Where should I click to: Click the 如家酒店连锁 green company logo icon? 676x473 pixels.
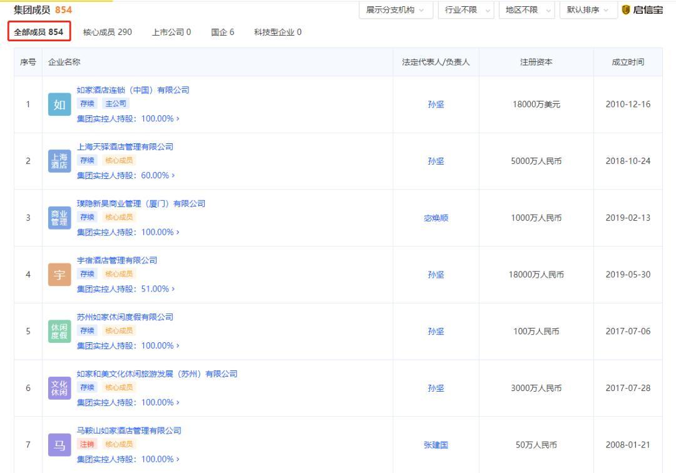tap(59, 104)
